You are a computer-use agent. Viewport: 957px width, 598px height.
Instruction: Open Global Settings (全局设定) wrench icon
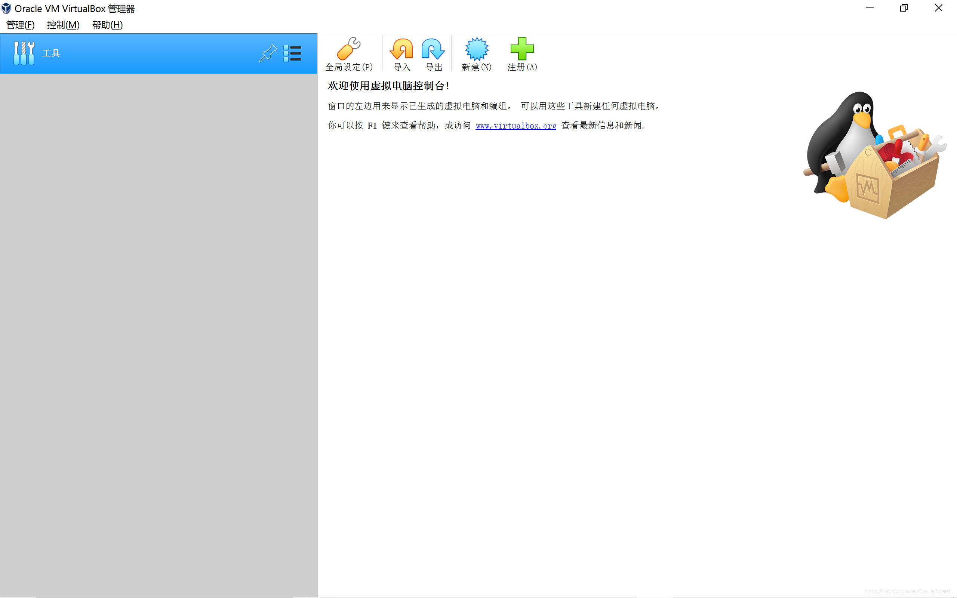pyautogui.click(x=348, y=49)
